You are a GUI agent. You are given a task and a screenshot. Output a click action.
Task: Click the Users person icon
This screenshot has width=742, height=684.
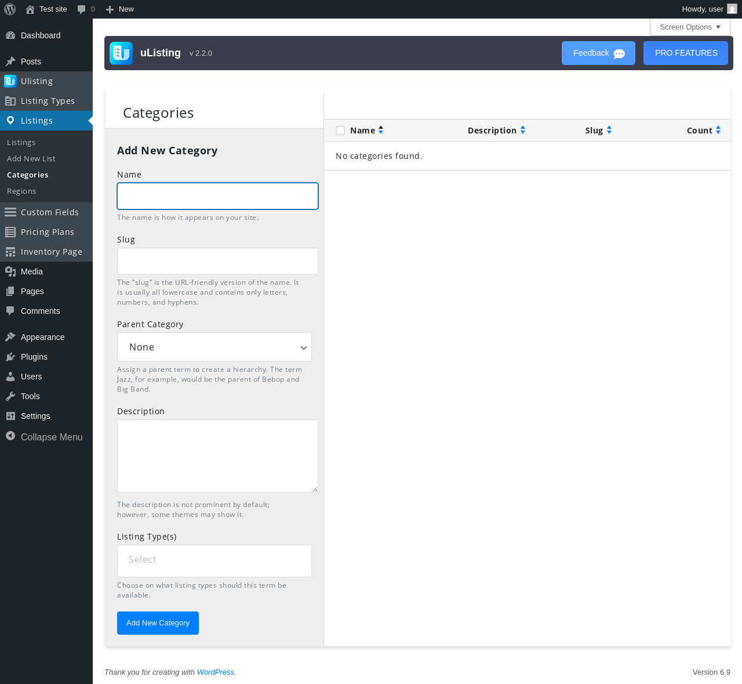tap(10, 377)
